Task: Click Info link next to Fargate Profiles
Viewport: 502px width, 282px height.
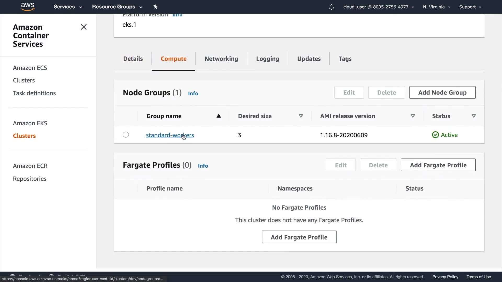Action: (203, 166)
